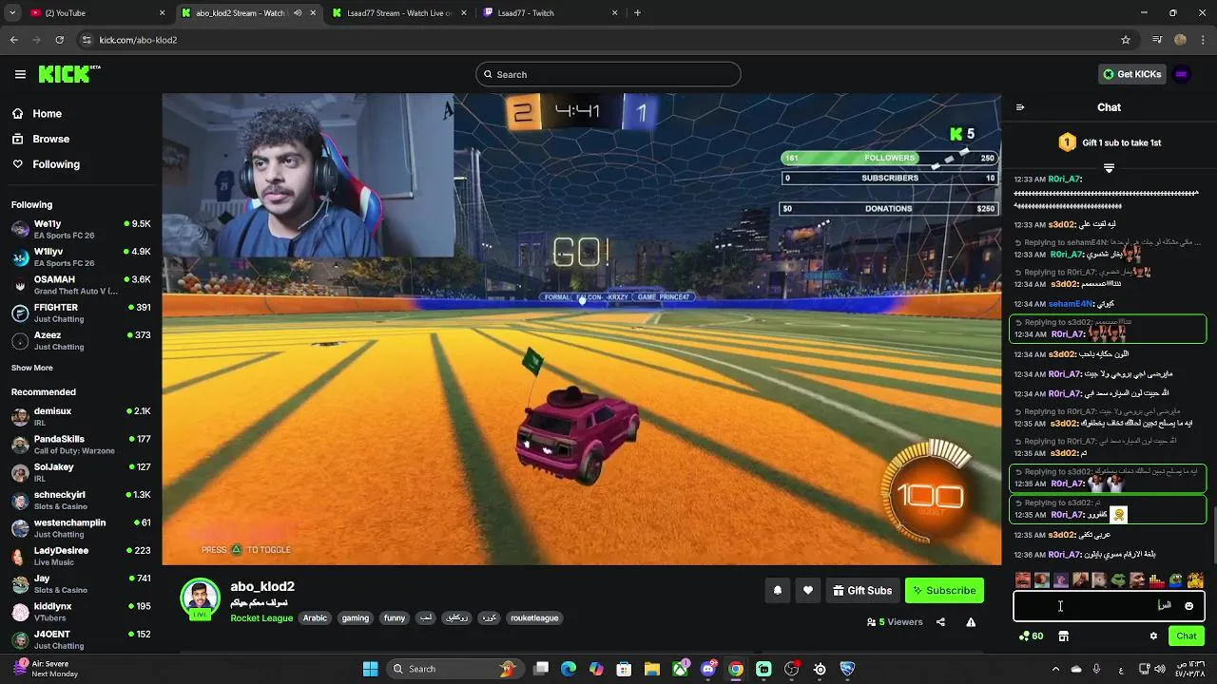The image size is (1217, 684).
Task: Open the purple profile avatar menu
Action: tap(1182, 74)
